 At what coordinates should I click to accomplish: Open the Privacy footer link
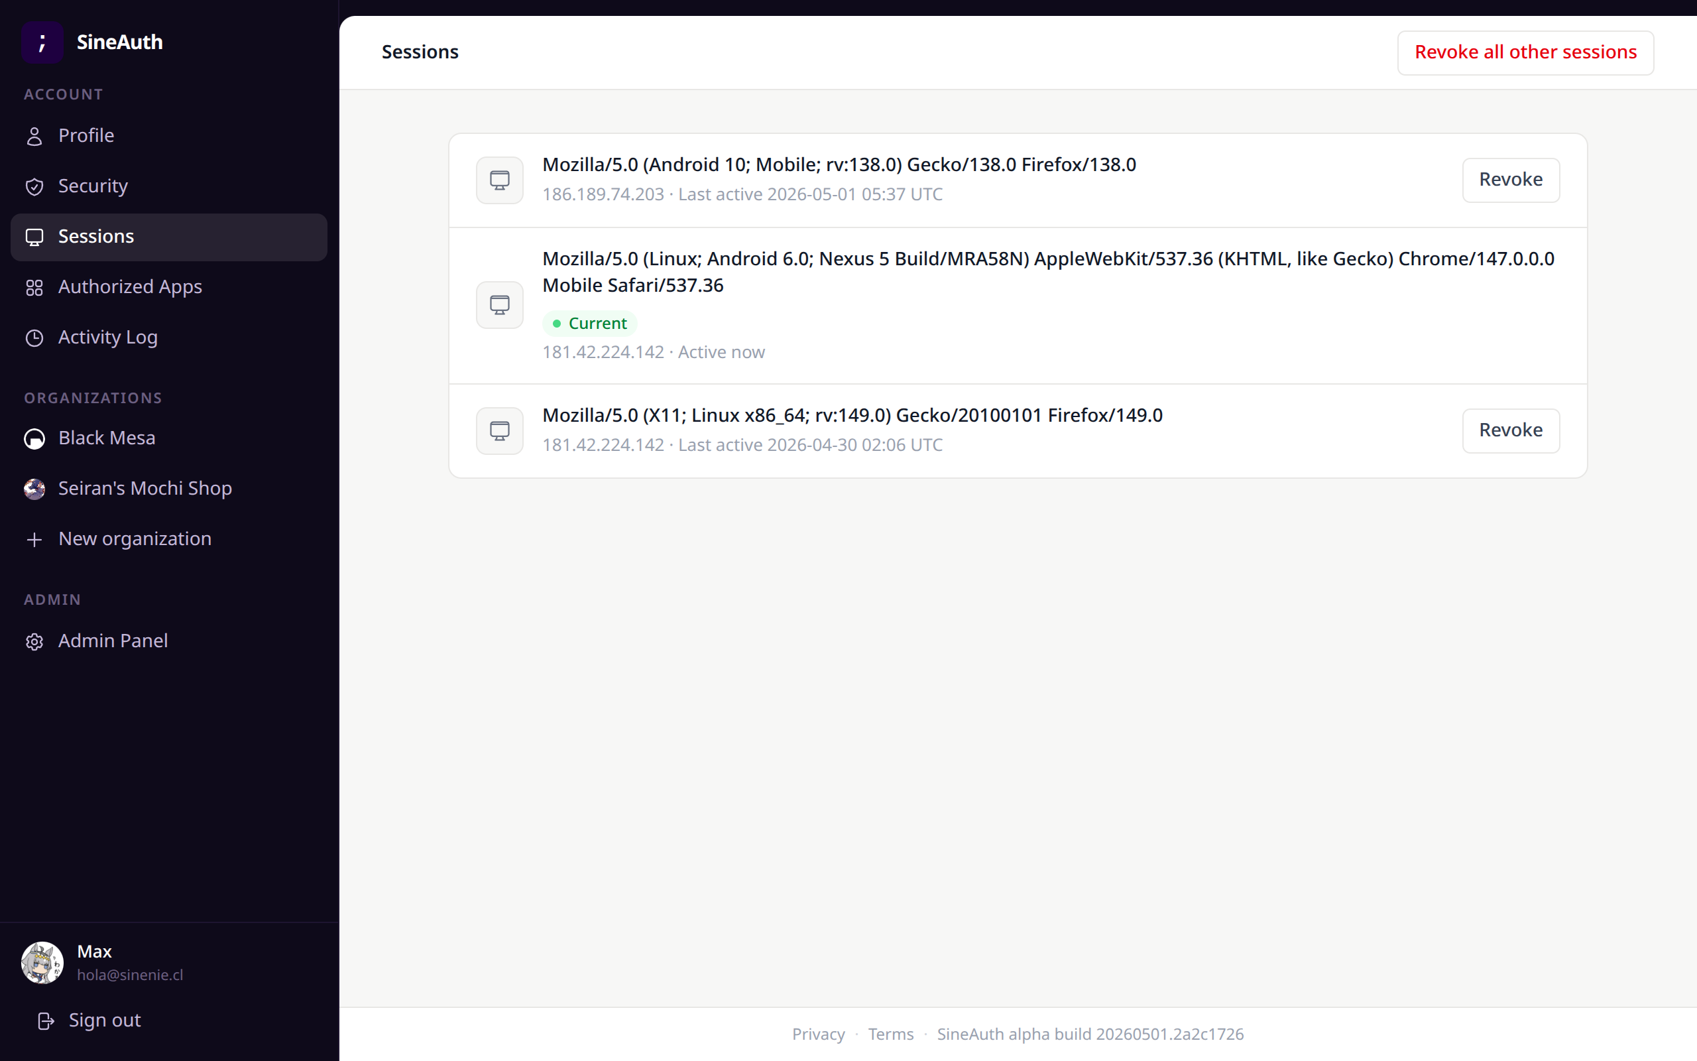coord(819,1034)
